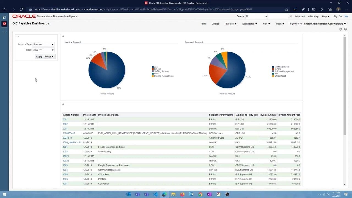The width and height of the screenshot is (352, 198).
Task: Open the Dashboards menu
Action: tap(250, 24)
